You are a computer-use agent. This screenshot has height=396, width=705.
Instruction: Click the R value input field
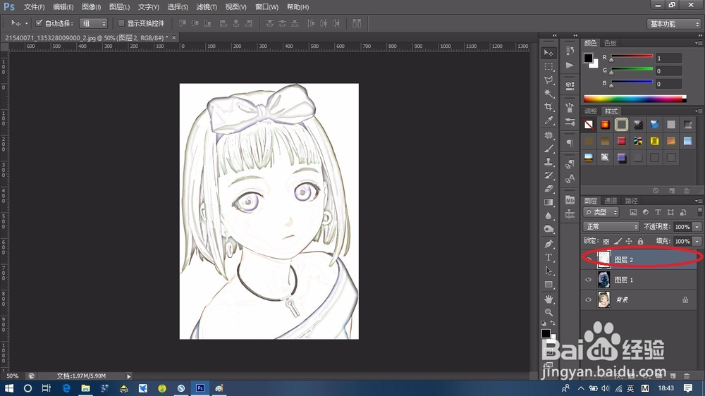point(668,58)
